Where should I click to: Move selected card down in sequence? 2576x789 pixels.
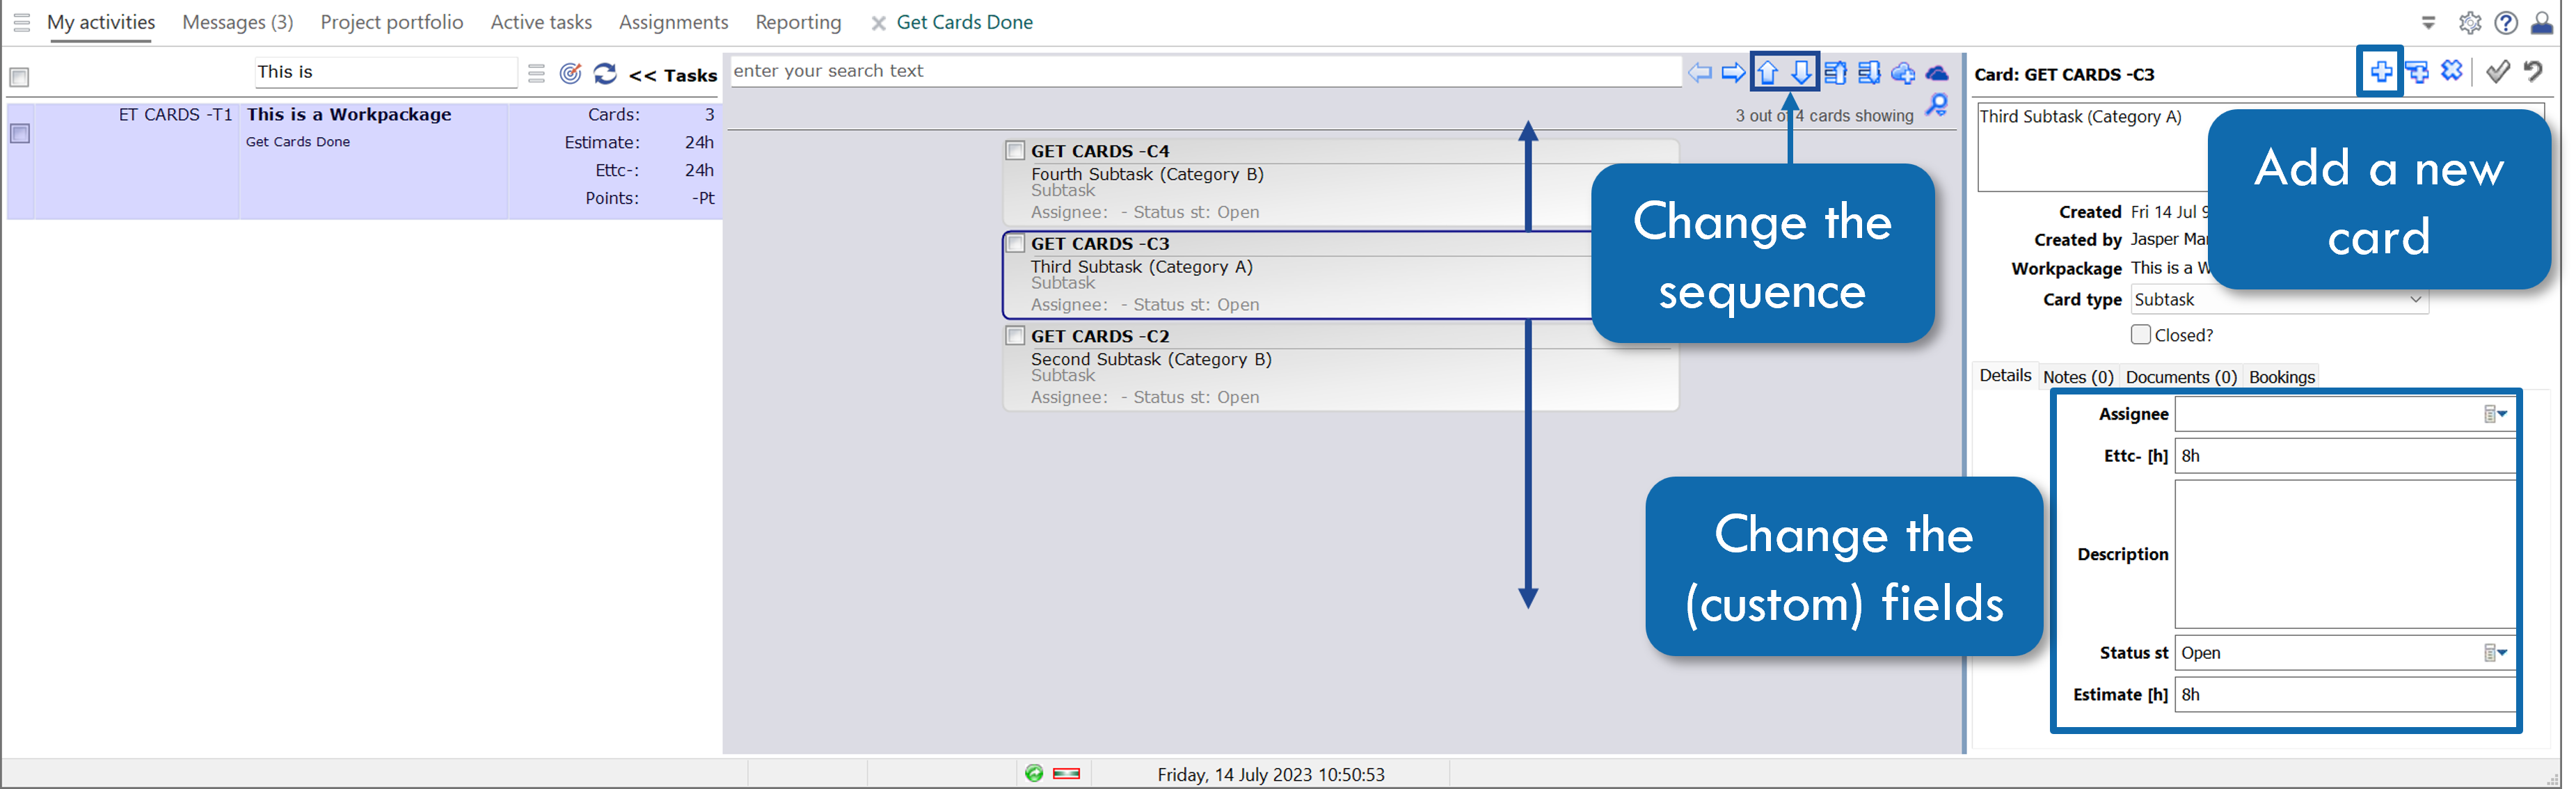[1801, 72]
